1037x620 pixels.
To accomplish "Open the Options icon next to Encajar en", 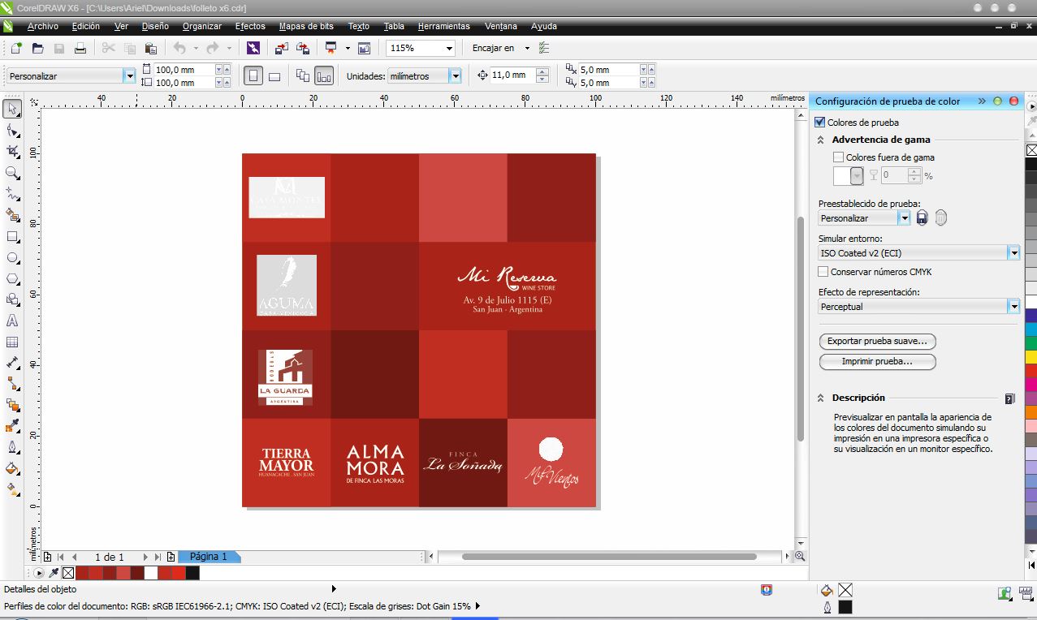I will [544, 49].
